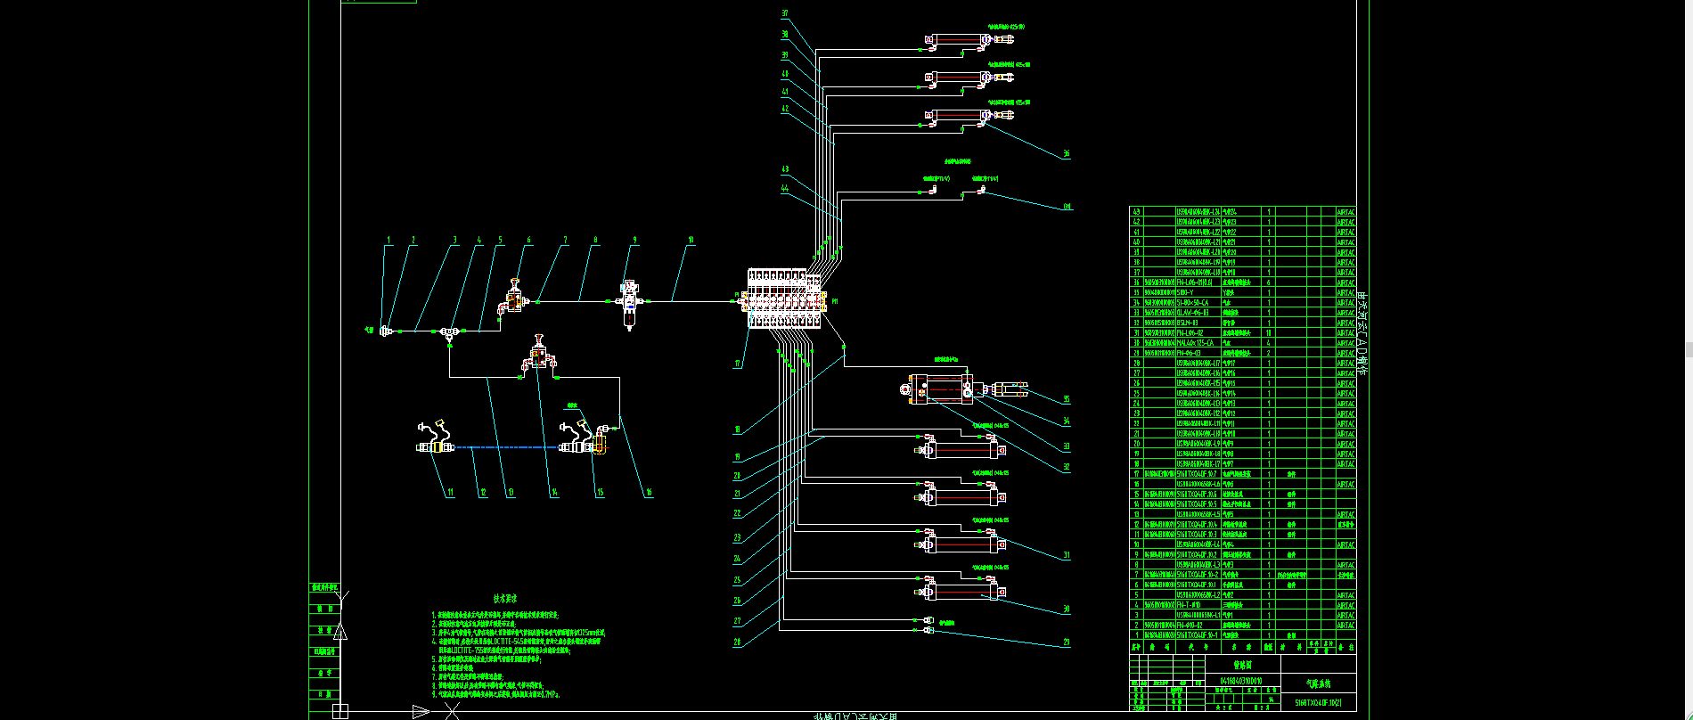Select callout number 17 near the manifold
1693x720 pixels.
737,364
